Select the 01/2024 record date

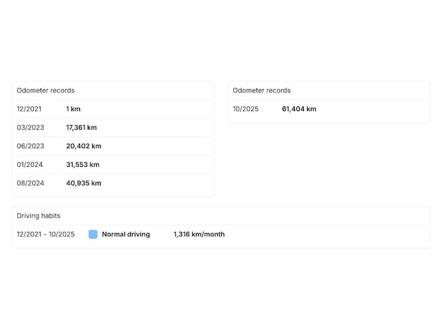pos(29,165)
